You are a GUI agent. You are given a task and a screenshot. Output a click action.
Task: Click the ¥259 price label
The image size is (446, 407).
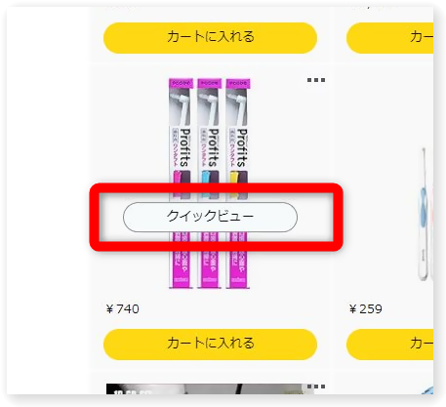366,308
